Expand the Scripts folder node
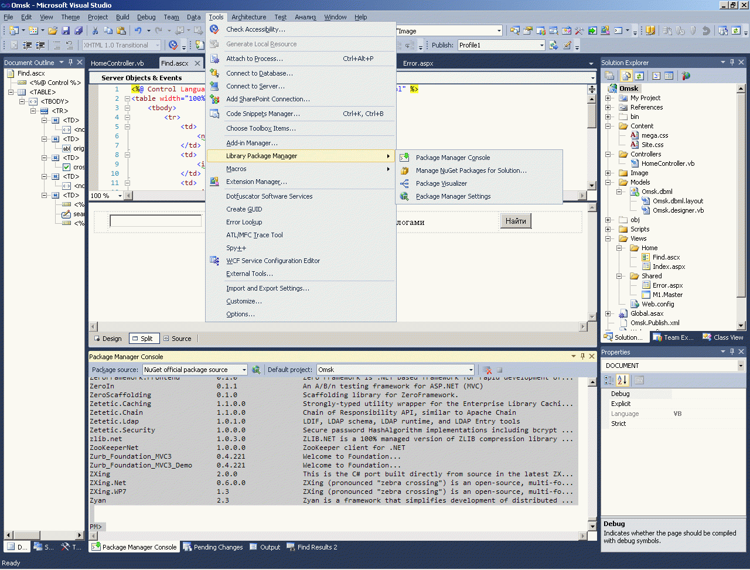This screenshot has height=570, width=750. pyautogui.click(x=608, y=229)
